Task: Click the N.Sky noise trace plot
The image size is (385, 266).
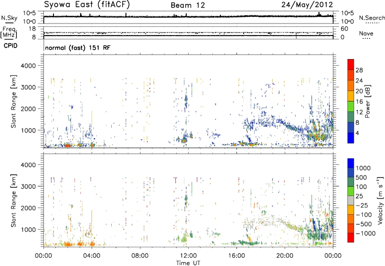Action: coord(188,17)
